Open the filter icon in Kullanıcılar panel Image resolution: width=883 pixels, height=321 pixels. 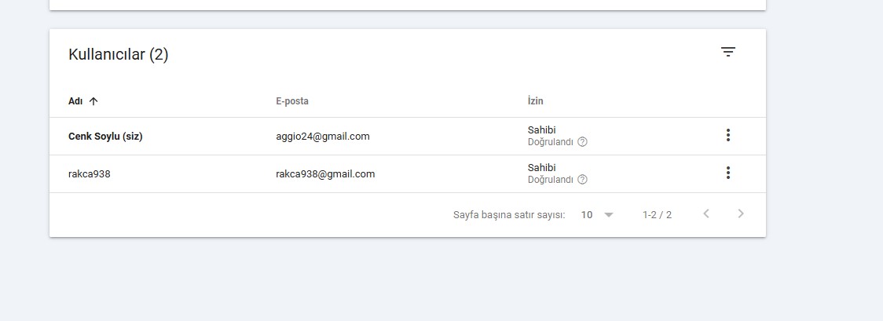click(728, 53)
